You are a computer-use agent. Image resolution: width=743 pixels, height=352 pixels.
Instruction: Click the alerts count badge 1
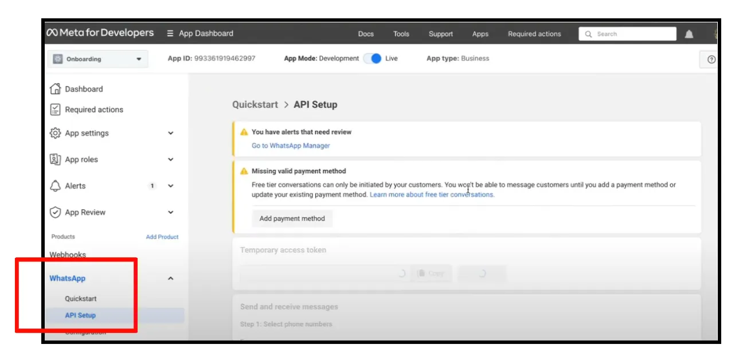(152, 186)
